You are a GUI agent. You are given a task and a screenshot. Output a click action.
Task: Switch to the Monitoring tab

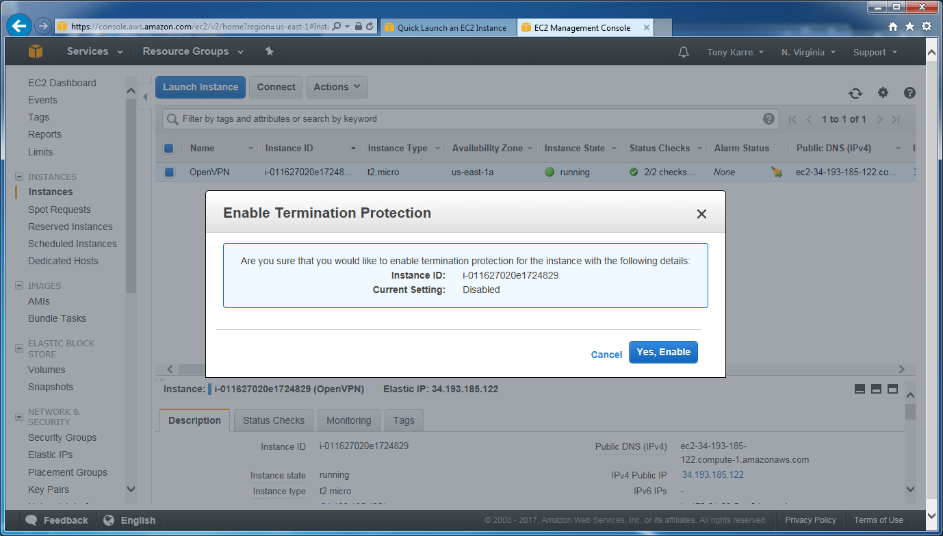click(x=348, y=420)
